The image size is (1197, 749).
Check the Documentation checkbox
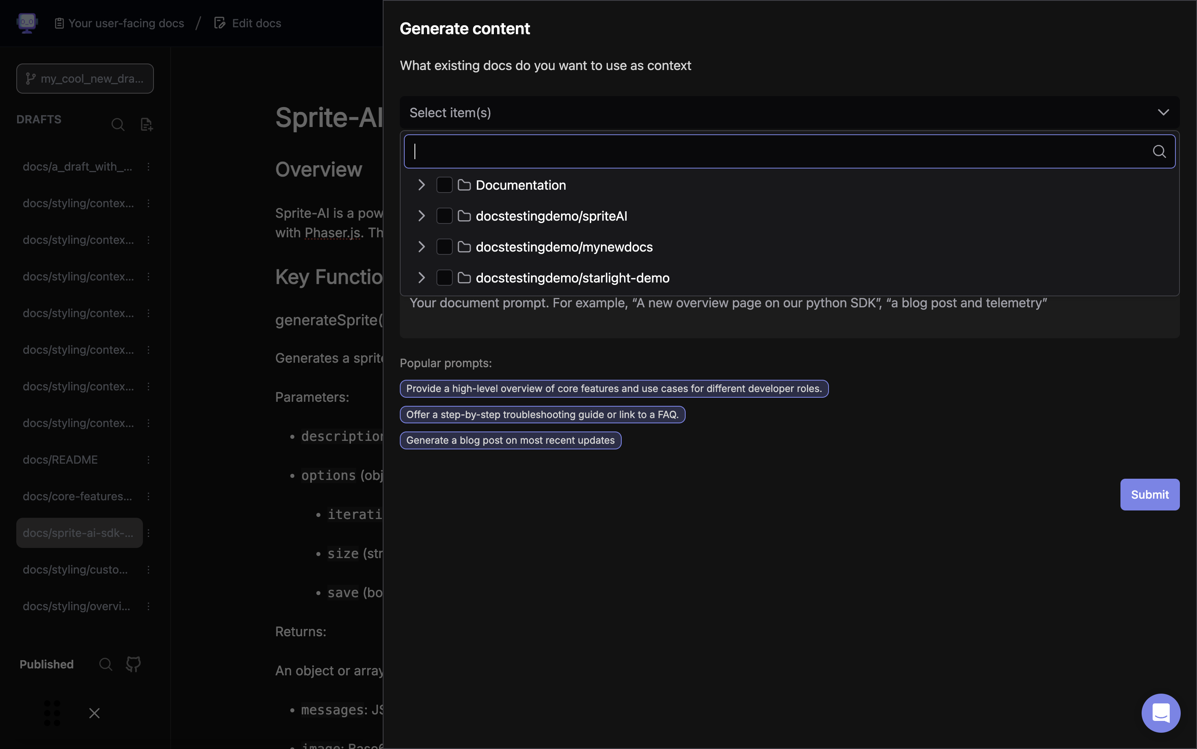444,185
